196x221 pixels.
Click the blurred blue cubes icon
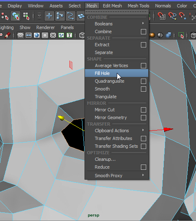[x=168, y=35]
